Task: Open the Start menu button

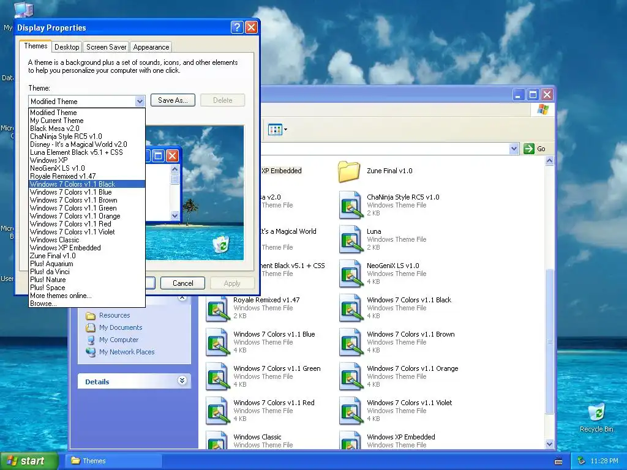Action: (29, 461)
